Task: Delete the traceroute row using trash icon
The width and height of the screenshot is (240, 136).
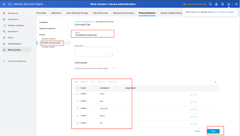Action: 195,110
